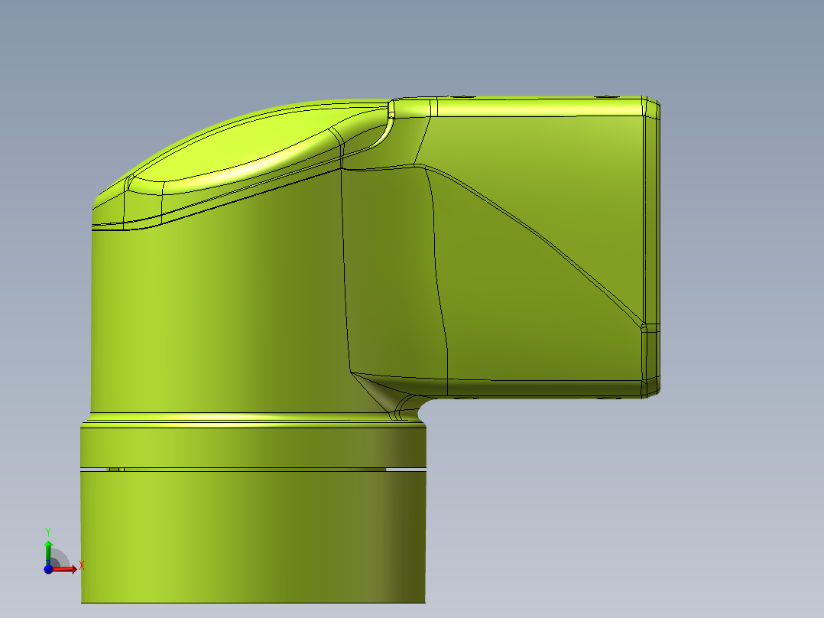Screen dimensions: 824x618
Task: Select the bottom edge of the cylinder
Action: [252, 601]
